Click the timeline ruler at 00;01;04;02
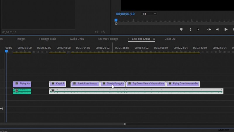 tap(83, 48)
